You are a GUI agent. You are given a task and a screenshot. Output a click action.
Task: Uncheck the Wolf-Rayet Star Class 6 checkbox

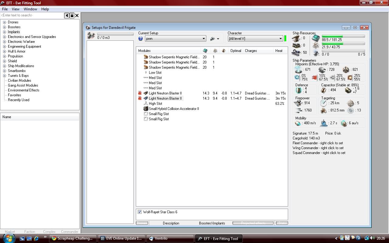pos(140,212)
